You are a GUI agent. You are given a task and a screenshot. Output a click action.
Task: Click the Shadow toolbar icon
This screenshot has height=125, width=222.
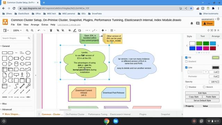coord(79,31)
